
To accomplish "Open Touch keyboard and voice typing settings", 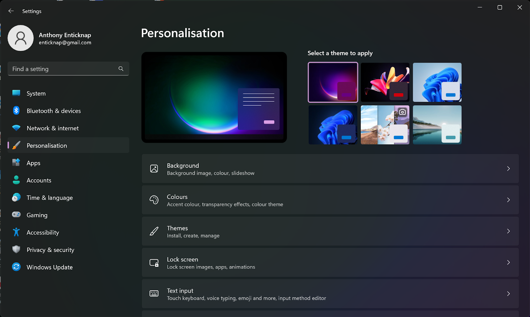I will click(330, 293).
